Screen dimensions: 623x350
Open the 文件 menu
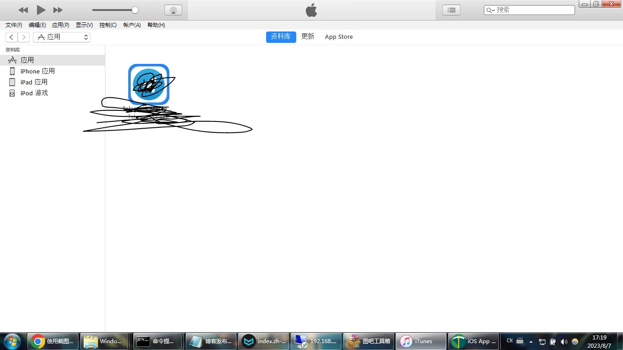pyautogui.click(x=13, y=25)
